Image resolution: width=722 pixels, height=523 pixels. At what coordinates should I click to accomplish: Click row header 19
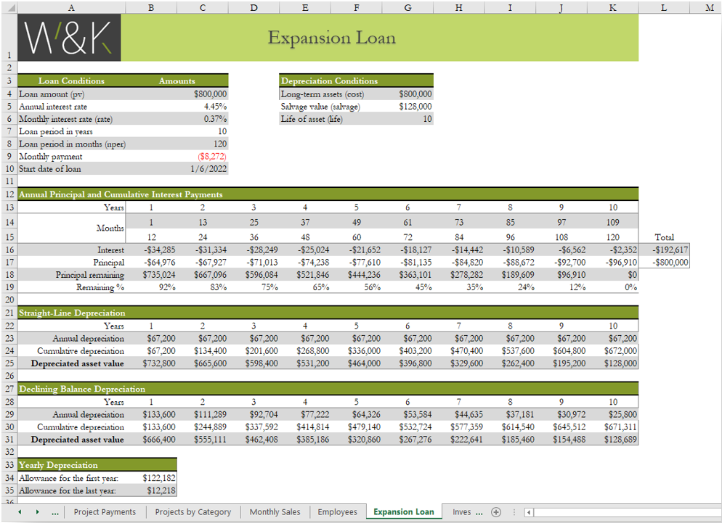[9, 287]
